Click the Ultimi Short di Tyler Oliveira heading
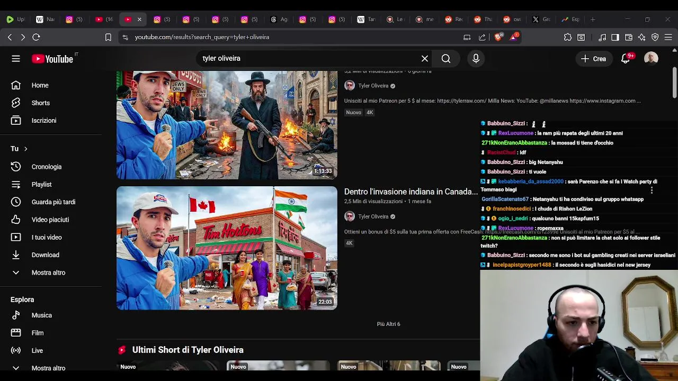This screenshot has width=678, height=381. [188, 350]
